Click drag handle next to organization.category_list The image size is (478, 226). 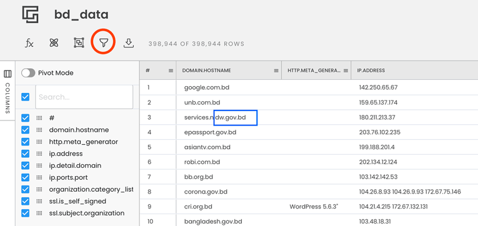pyautogui.click(x=39, y=189)
